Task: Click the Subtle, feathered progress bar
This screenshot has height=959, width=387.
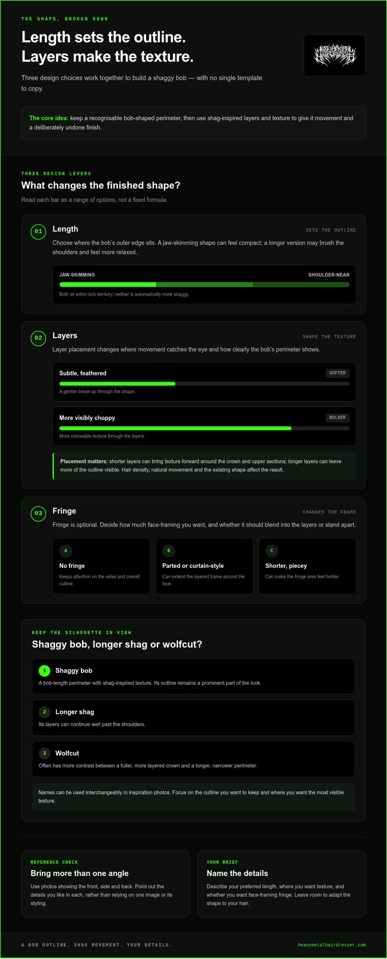Action: tap(204, 384)
